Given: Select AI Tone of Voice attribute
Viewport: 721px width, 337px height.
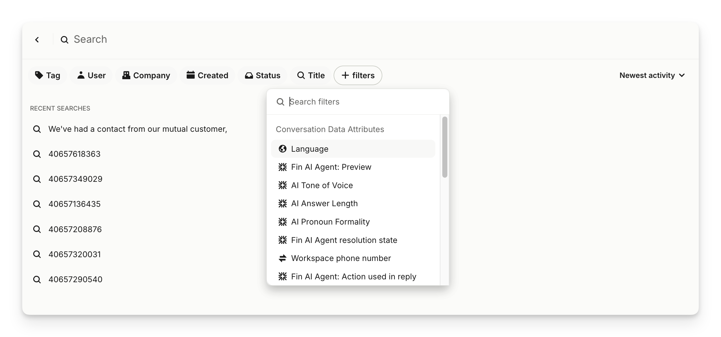Looking at the screenshot, I should (322, 185).
